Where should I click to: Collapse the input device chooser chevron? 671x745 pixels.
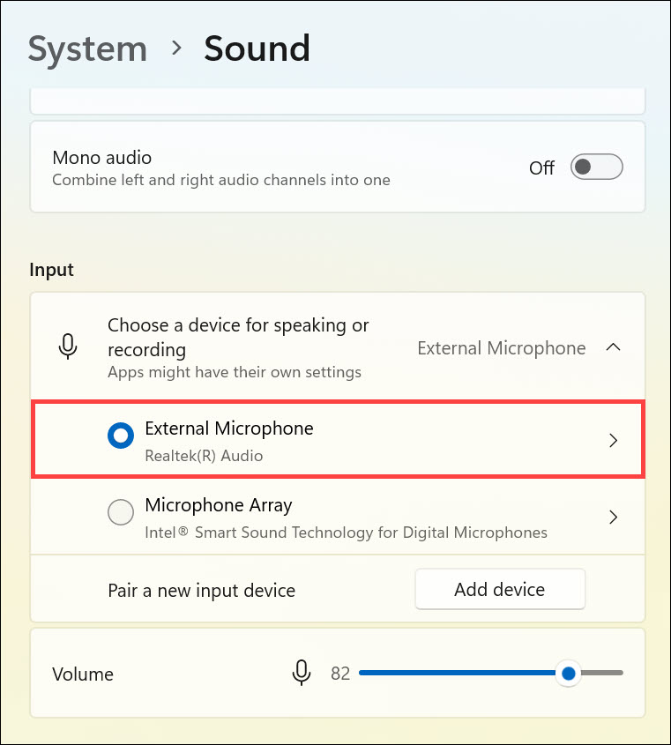coord(614,347)
